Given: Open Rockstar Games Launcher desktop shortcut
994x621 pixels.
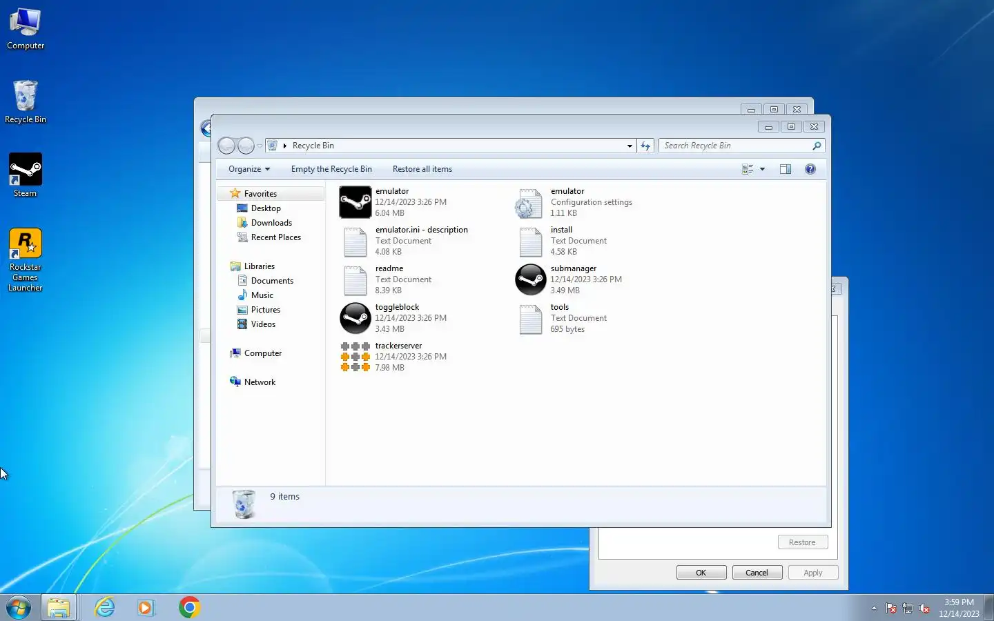Looking at the screenshot, I should coord(26,260).
